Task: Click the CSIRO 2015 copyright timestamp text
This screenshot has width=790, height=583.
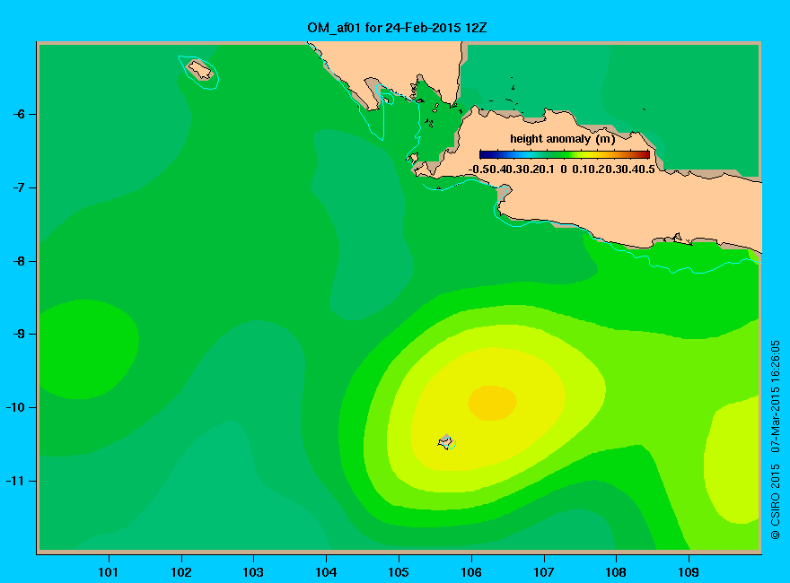Action: pos(776,439)
